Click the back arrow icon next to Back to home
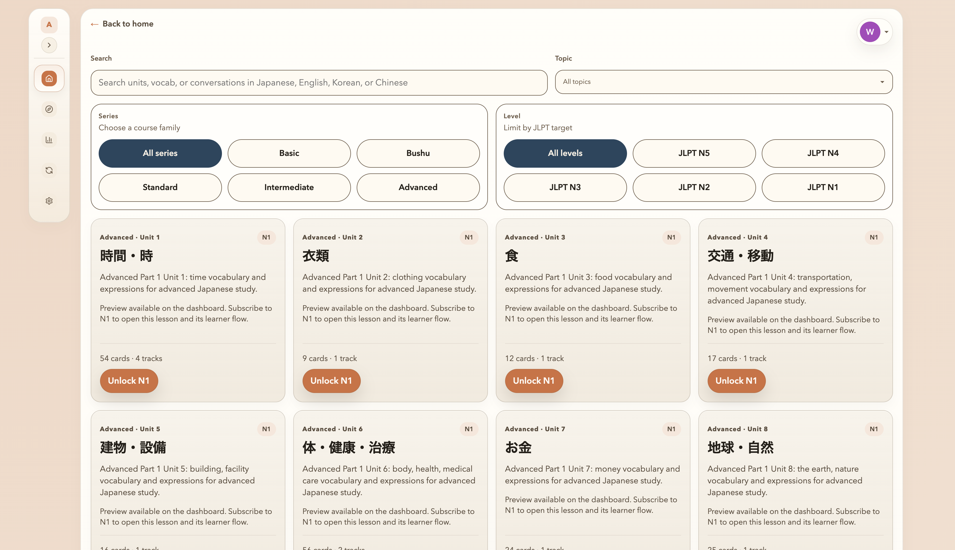Screen dimensions: 955x550 95,24
